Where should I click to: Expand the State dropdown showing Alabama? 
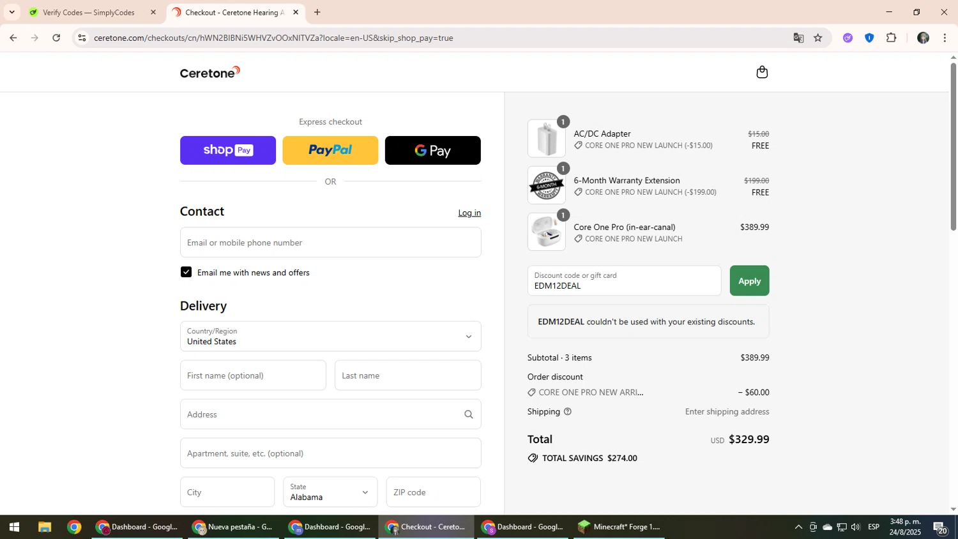pos(330,492)
